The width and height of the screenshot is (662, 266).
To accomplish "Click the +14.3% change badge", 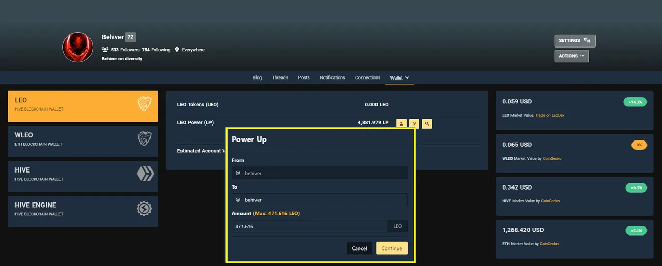I will 635,102.
